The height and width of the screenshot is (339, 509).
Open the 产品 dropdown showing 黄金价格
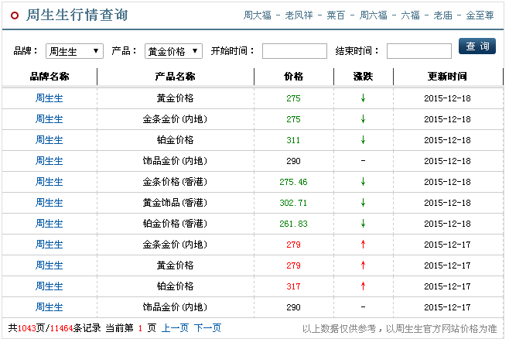pos(173,51)
